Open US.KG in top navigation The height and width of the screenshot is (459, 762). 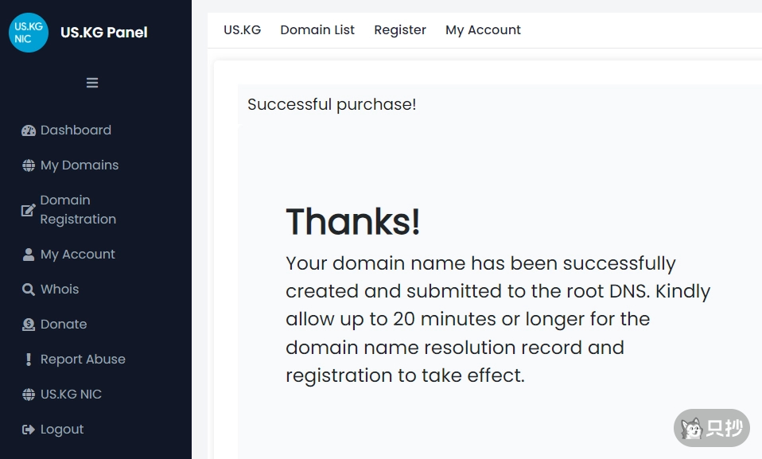[x=242, y=30]
